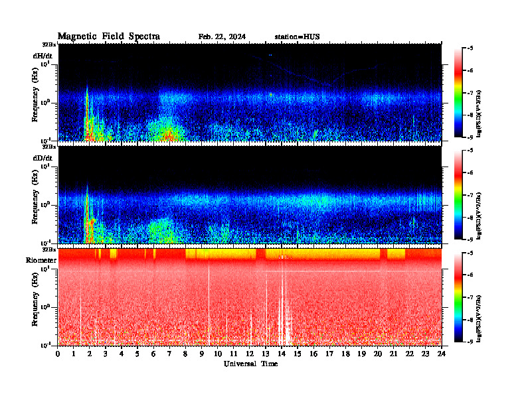Click hour 16 on the Universal Time axis
This screenshot has height=406, width=526.
click(313, 354)
